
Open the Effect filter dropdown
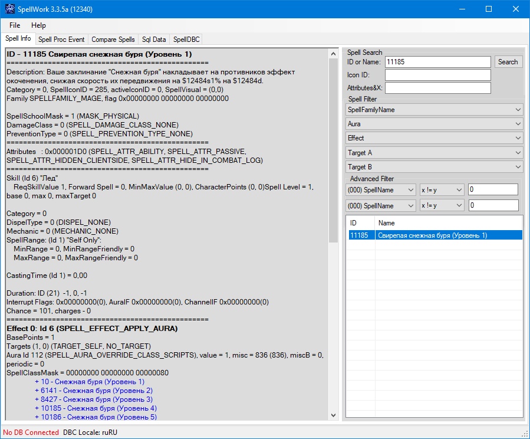(434, 138)
